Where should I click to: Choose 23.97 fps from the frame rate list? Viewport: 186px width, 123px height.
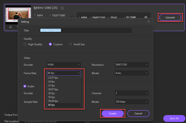pyautogui.click(x=64, y=78)
